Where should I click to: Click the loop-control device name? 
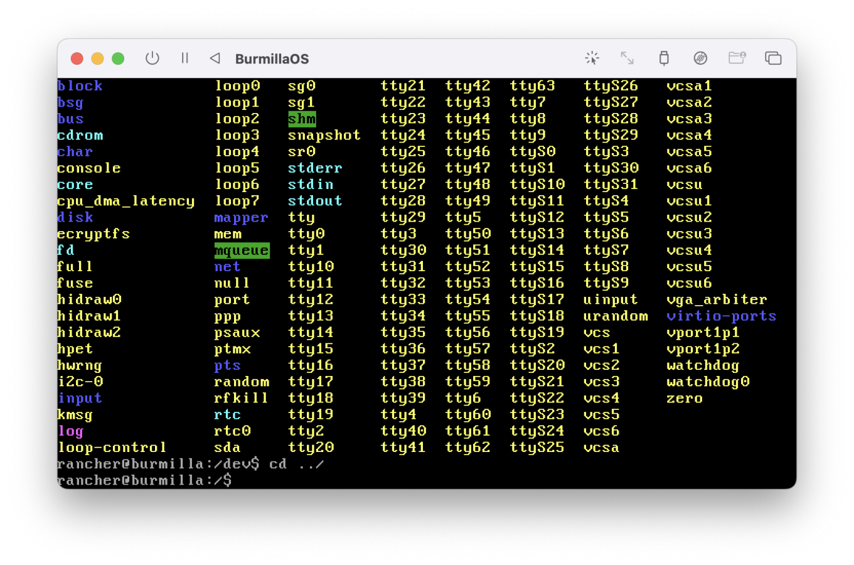click(x=112, y=448)
